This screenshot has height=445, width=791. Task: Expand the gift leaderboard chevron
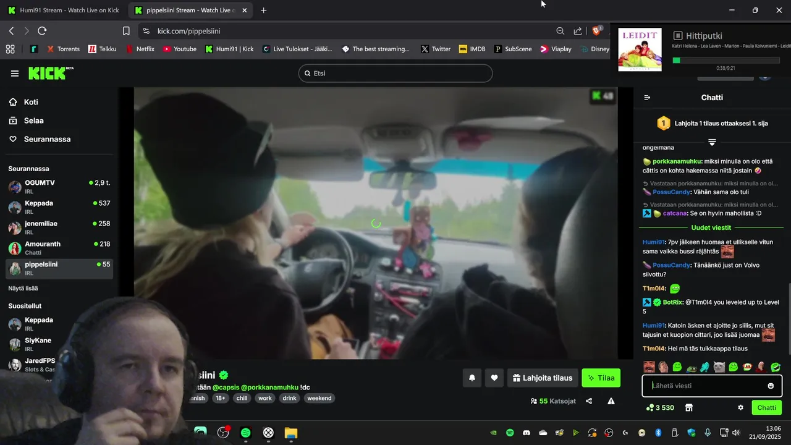(x=712, y=142)
